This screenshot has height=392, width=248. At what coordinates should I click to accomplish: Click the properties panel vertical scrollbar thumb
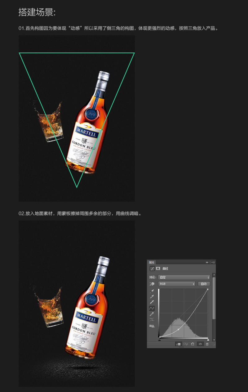214,298
